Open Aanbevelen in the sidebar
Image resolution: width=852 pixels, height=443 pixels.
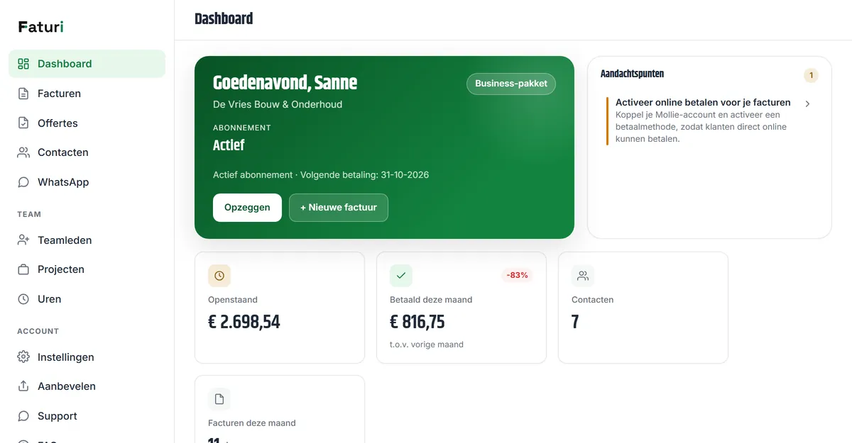pos(87,386)
